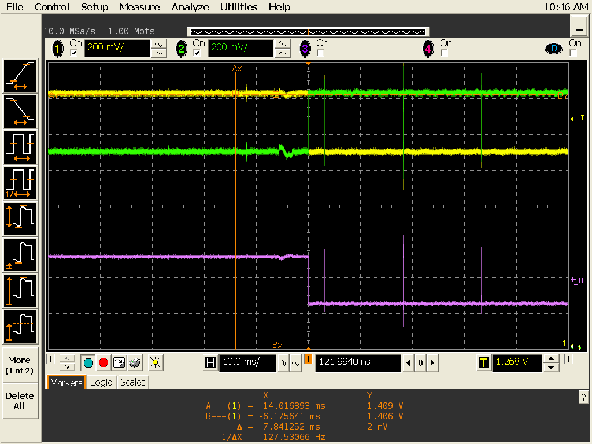Click channel 2 scale field 200 mV/
Screen dimensions: 592x444
coord(240,49)
